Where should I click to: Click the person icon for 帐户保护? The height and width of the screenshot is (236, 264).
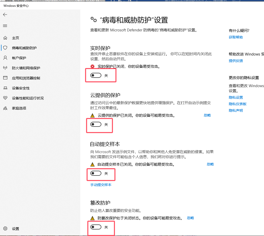tap(5, 58)
